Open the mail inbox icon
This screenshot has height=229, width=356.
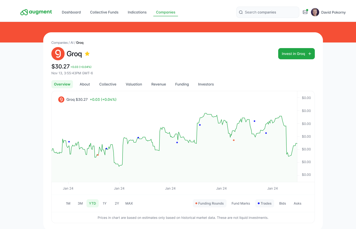click(x=305, y=12)
